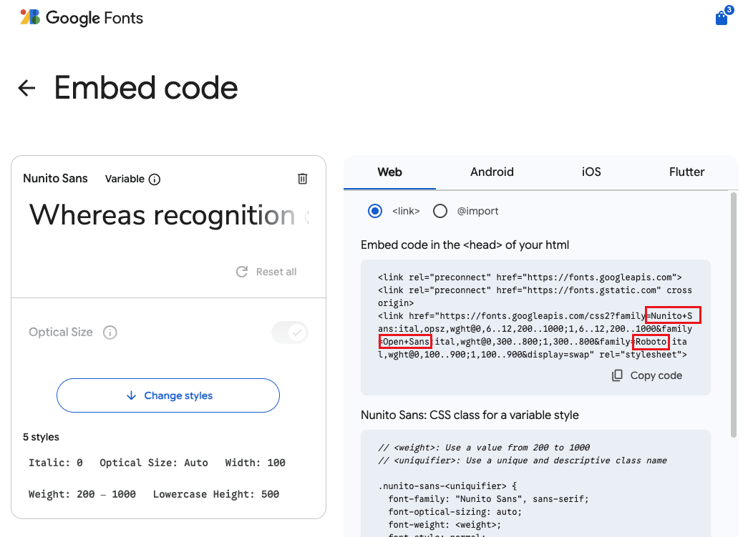Click the back arrow beside Embed code
748x537 pixels.
click(x=26, y=88)
